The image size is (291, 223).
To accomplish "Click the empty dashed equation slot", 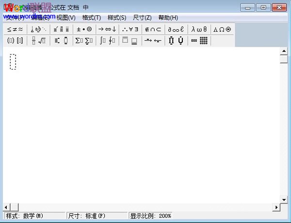I will tap(13, 62).
